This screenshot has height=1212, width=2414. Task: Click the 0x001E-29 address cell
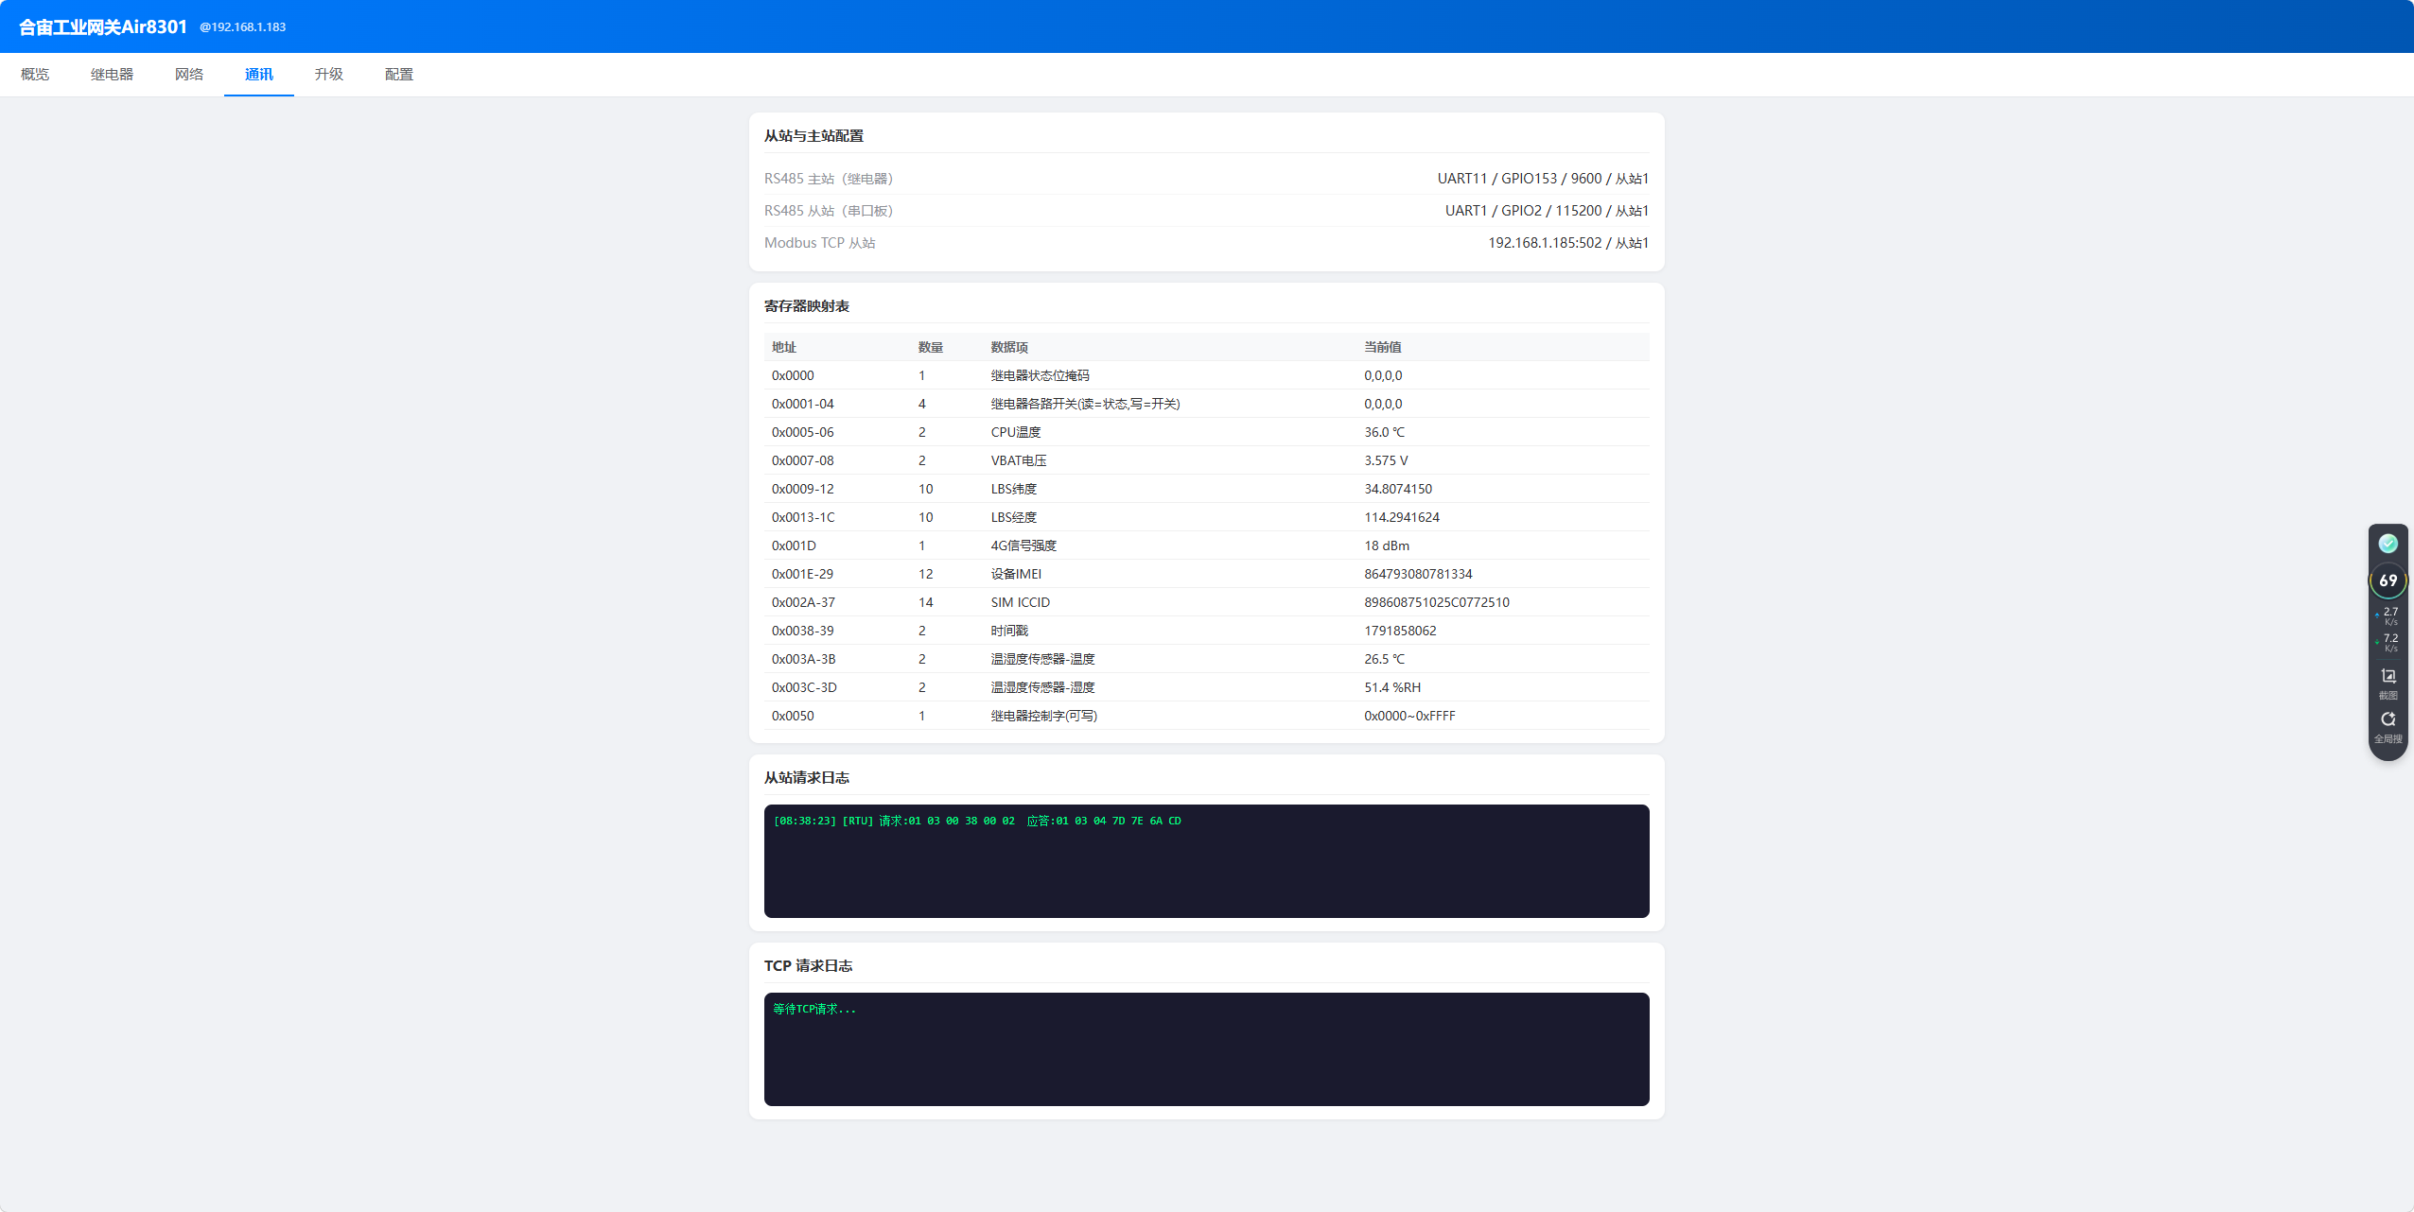[803, 574]
